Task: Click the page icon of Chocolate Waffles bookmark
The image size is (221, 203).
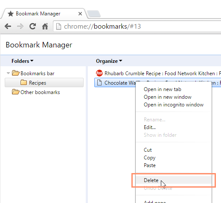Action: point(99,82)
